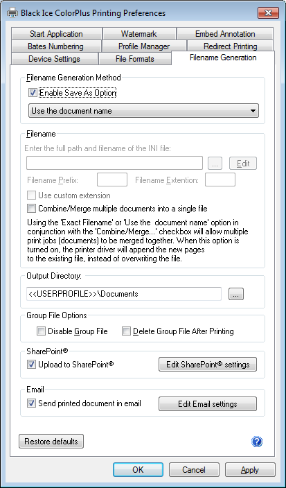Open the filename generation method dropdown
This screenshot has height=488, width=286.
(143, 111)
